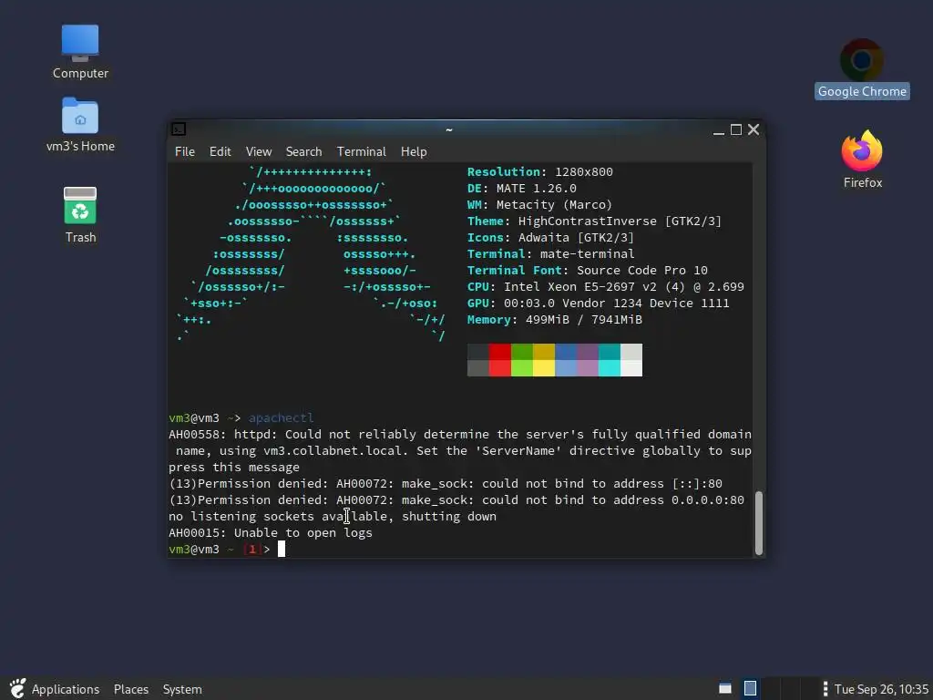
Task: Maximize the terminal window
Action: pos(736,129)
